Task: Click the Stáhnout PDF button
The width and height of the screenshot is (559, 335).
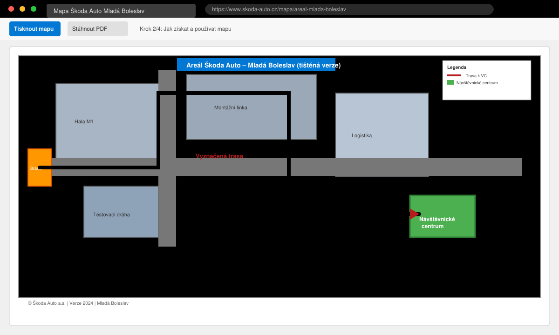Action: 98,29
